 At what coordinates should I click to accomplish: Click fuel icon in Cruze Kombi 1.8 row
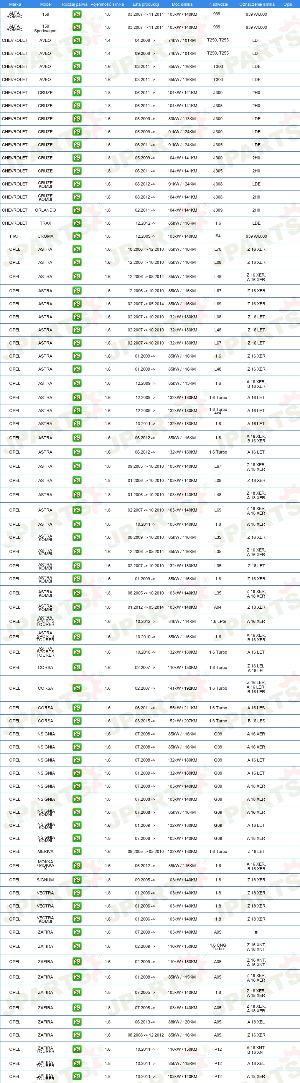coord(77,197)
